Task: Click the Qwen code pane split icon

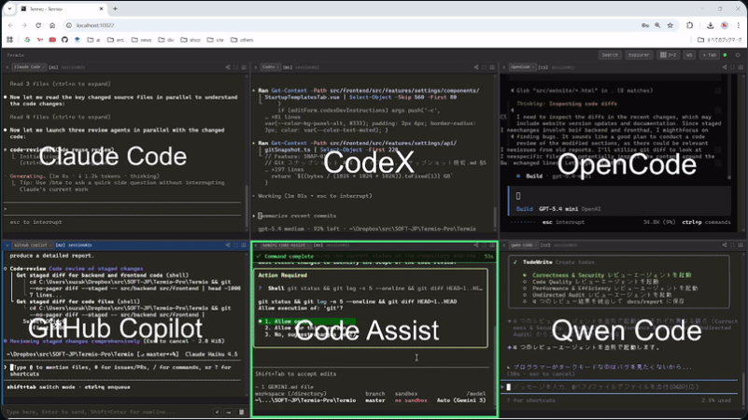Action: click(x=741, y=245)
